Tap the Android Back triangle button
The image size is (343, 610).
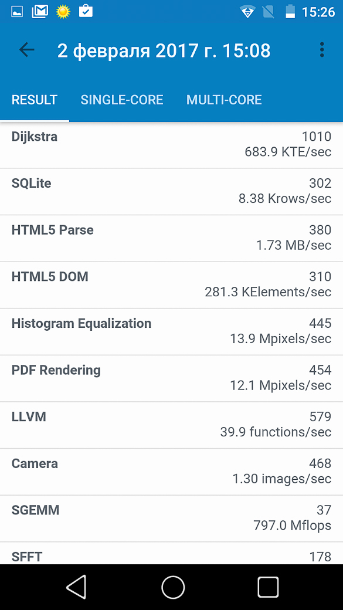pyautogui.click(x=76, y=587)
